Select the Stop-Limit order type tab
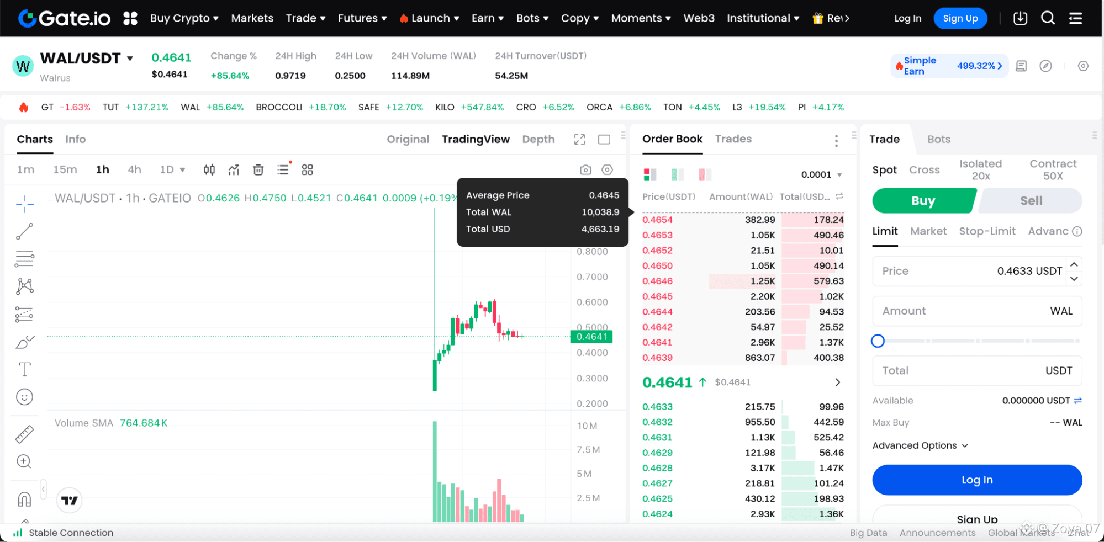The image size is (1104, 542). (x=987, y=231)
